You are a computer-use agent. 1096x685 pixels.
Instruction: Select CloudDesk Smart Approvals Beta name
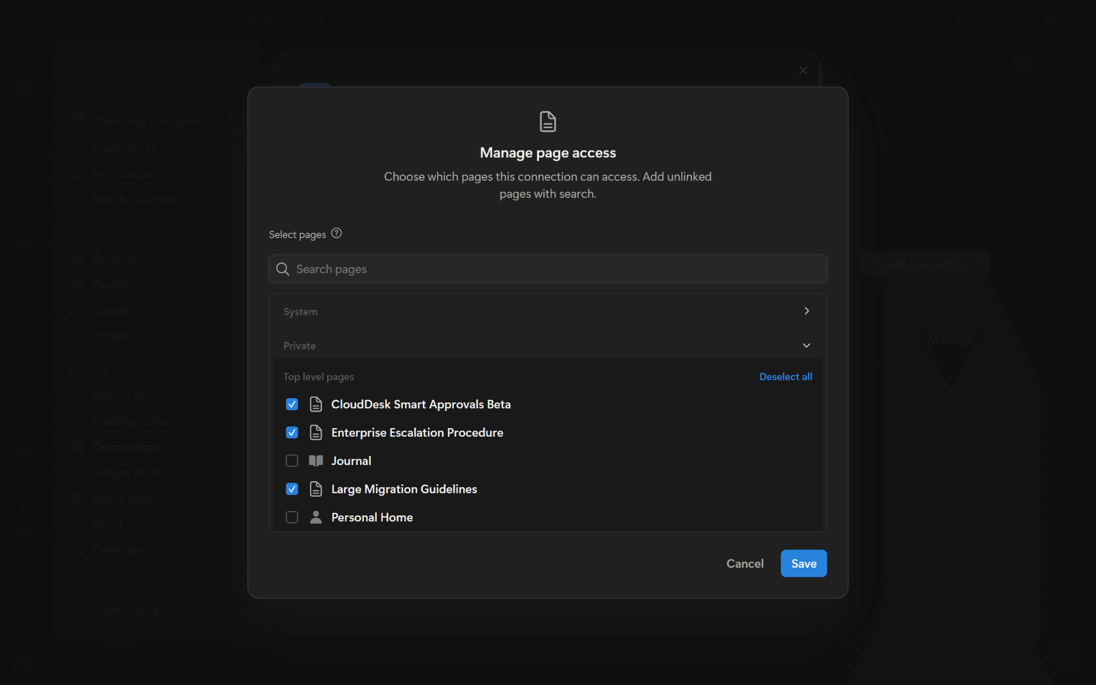pyautogui.click(x=421, y=405)
